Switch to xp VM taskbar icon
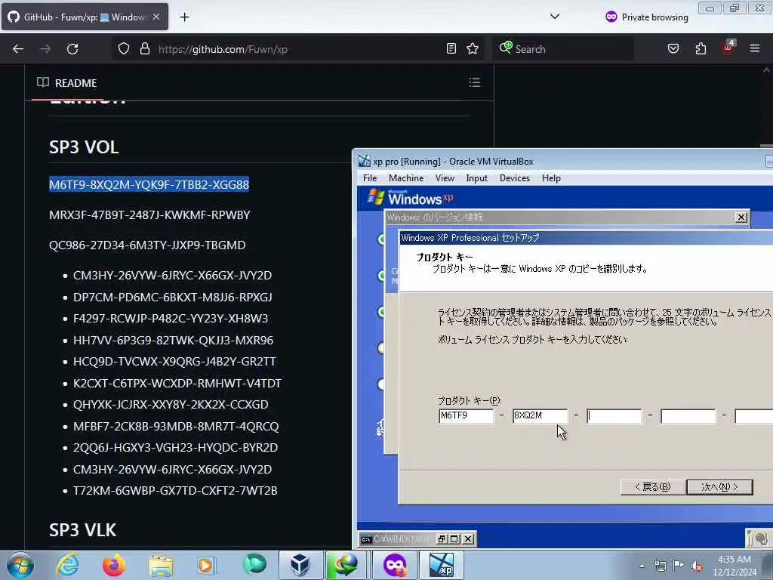Screen dimensions: 773x580 441,565
